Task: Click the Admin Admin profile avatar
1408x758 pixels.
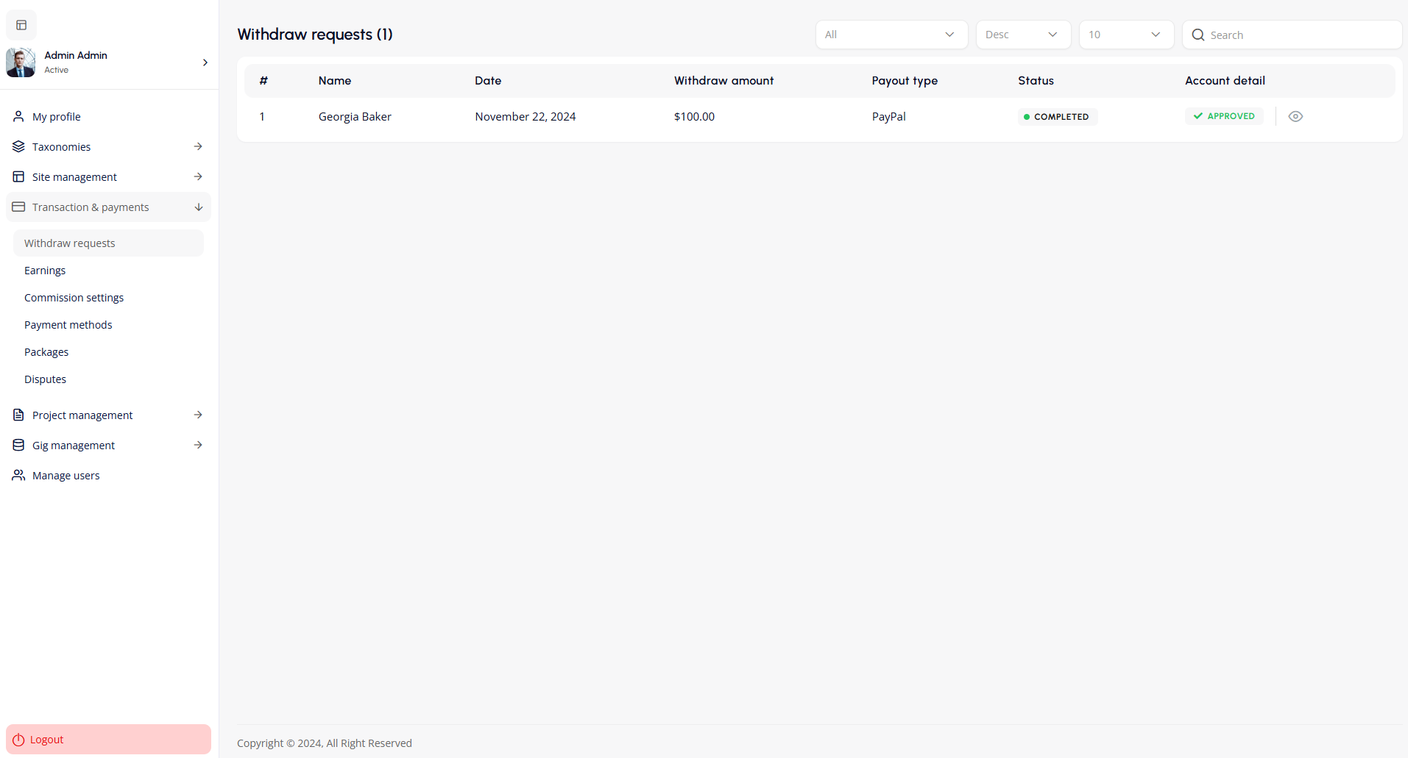Action: pyautogui.click(x=21, y=62)
